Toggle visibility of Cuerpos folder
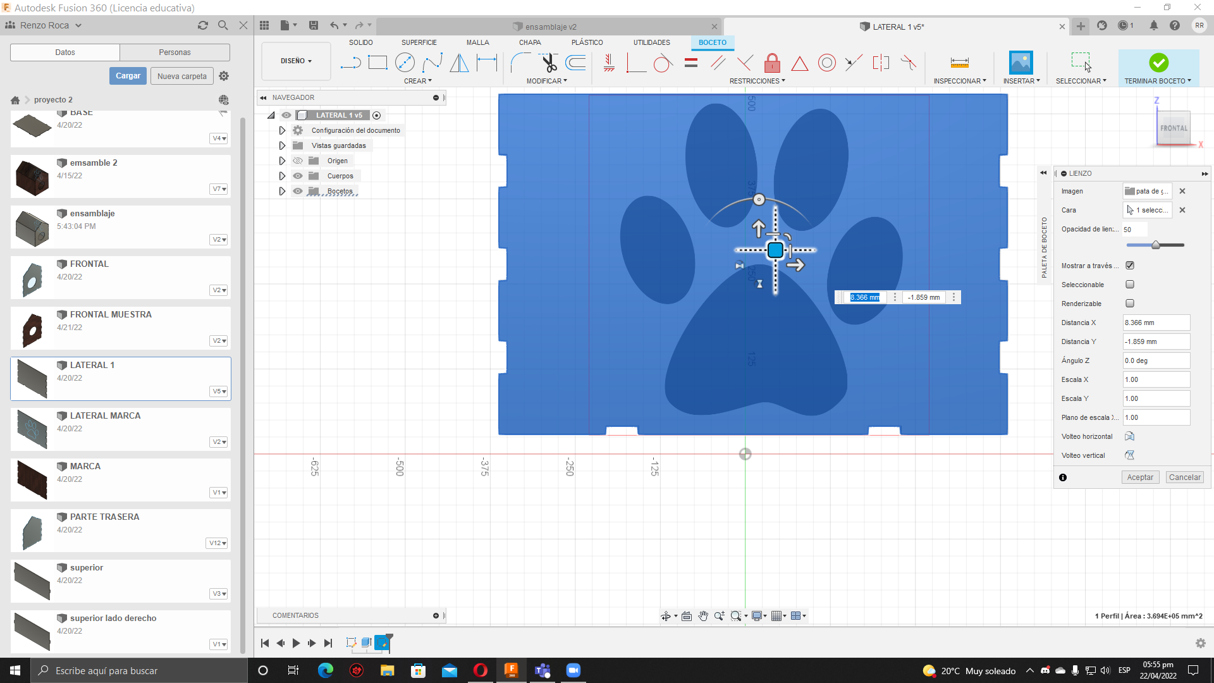 tap(298, 176)
